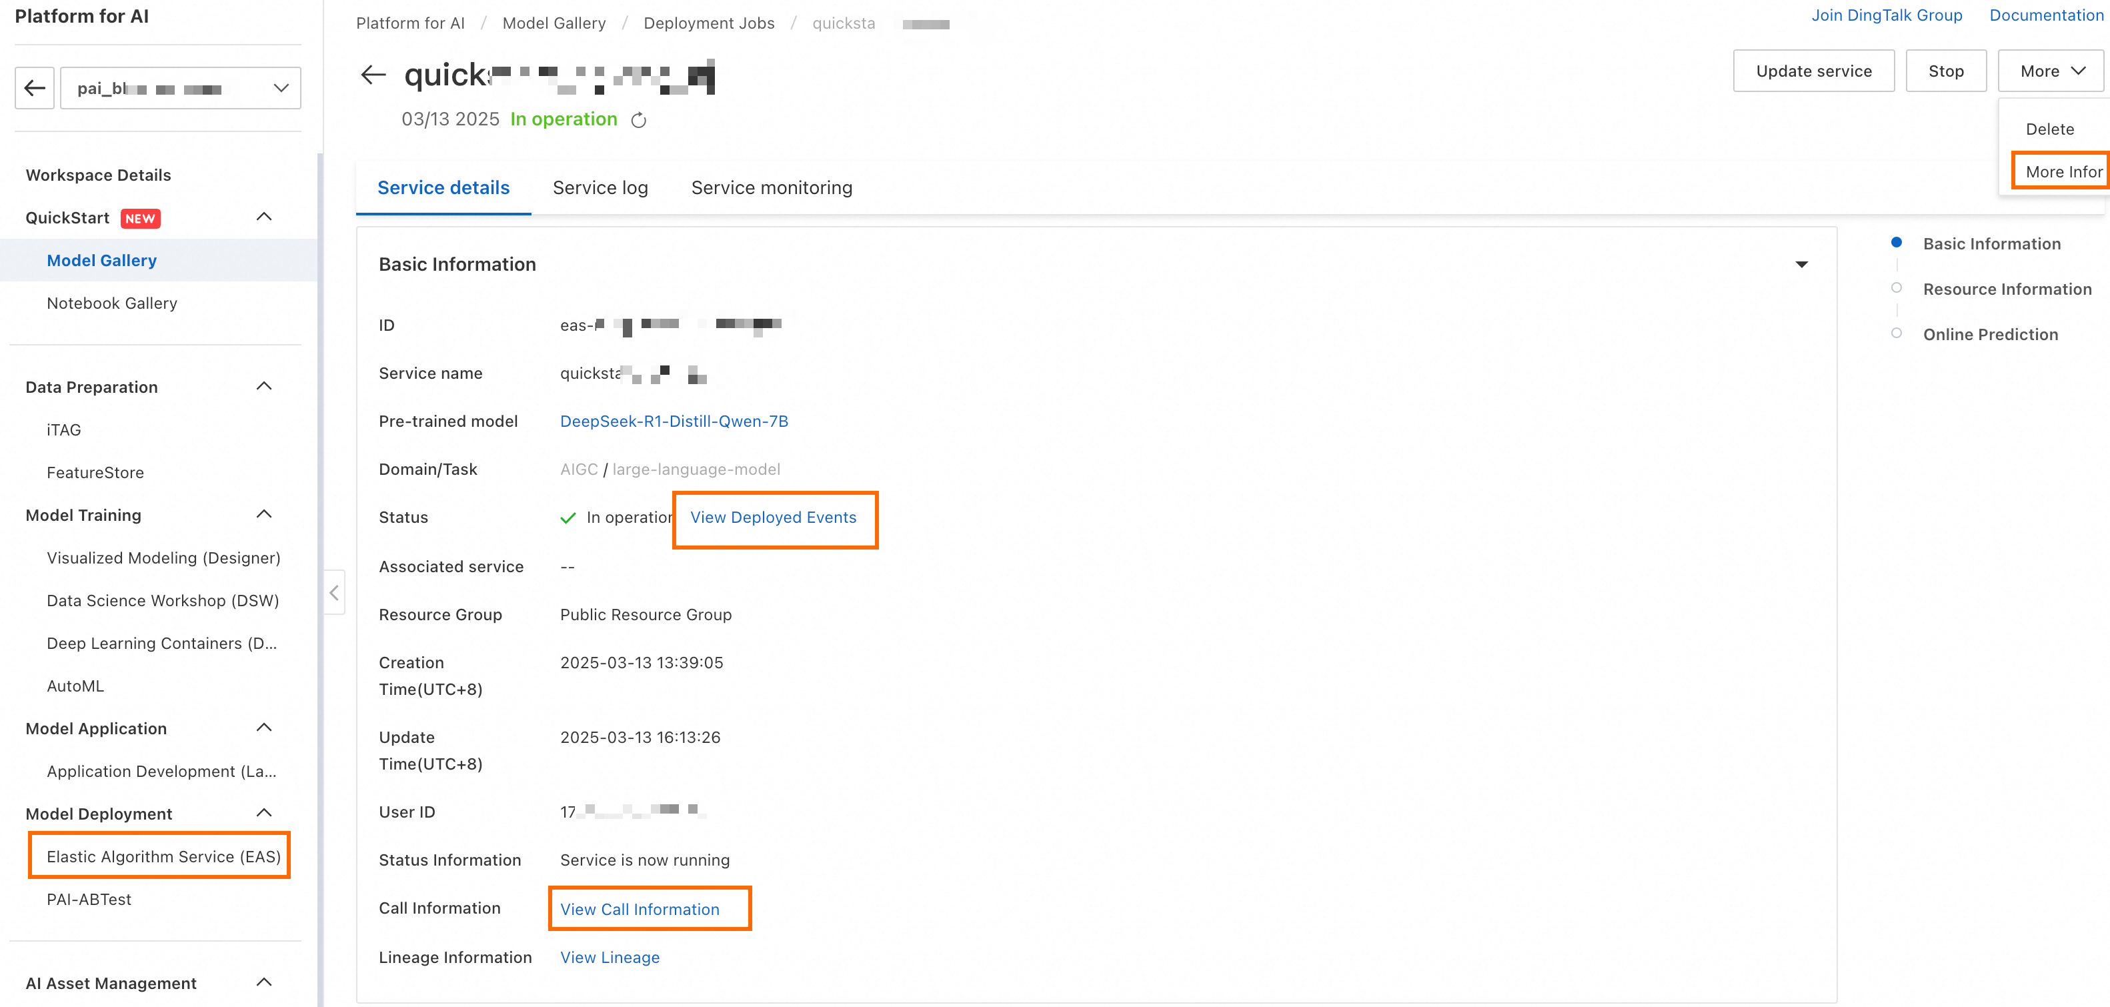
Task: Select Delete from the More menu
Action: [2049, 129]
